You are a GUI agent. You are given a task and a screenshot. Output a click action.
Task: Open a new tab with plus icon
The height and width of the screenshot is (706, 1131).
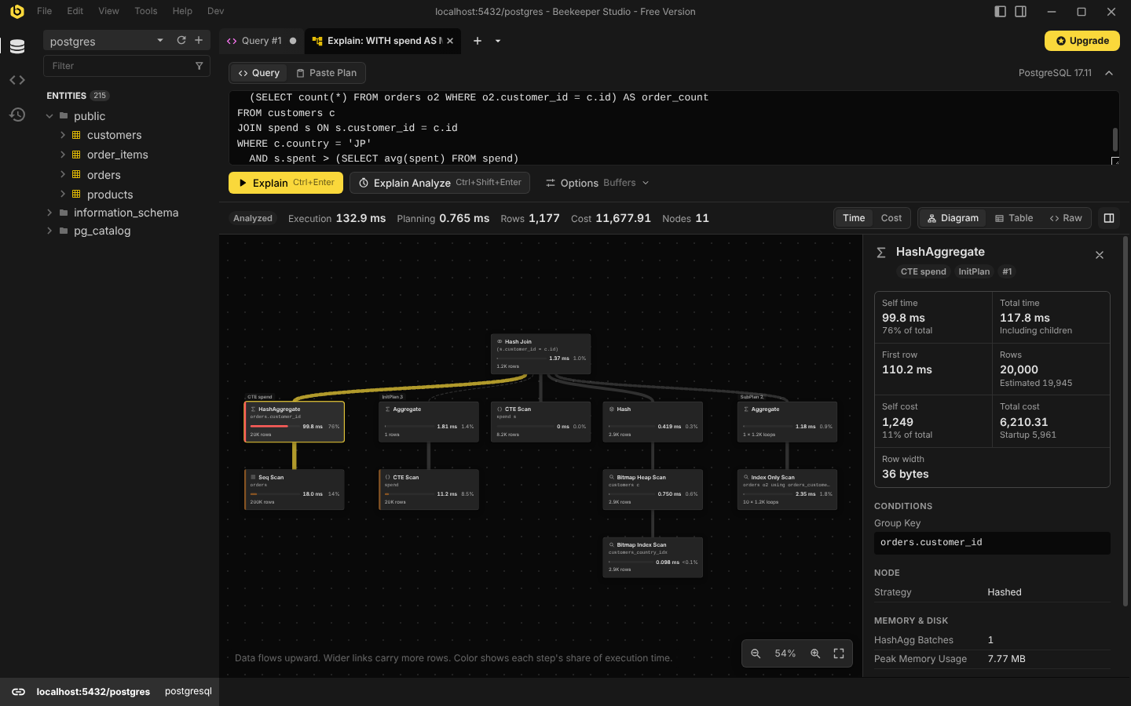coord(477,41)
